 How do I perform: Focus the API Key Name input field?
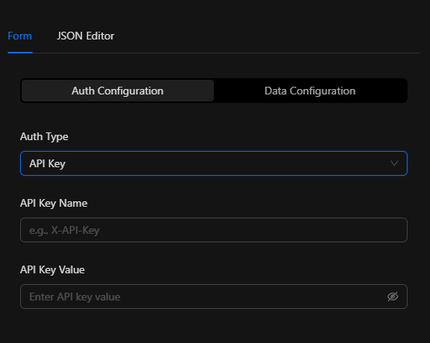point(214,230)
